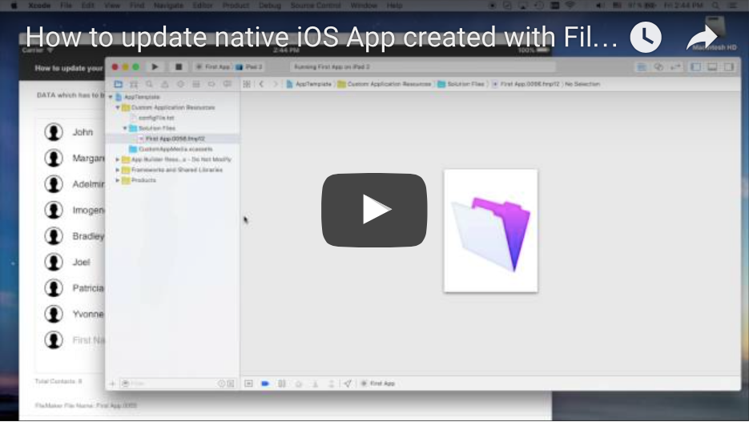
Task: Collapse the Custom Application Resources group
Action: pos(118,107)
